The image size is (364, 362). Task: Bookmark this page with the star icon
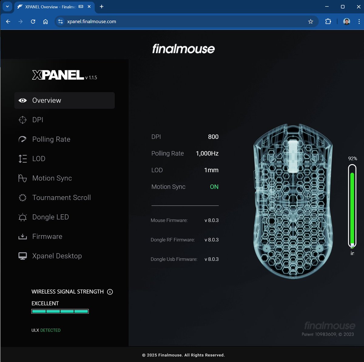(x=311, y=22)
